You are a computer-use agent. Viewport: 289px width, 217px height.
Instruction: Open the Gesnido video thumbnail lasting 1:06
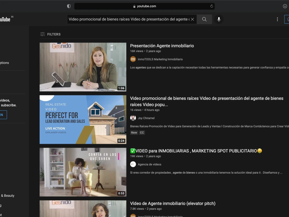pyautogui.click(x=83, y=67)
